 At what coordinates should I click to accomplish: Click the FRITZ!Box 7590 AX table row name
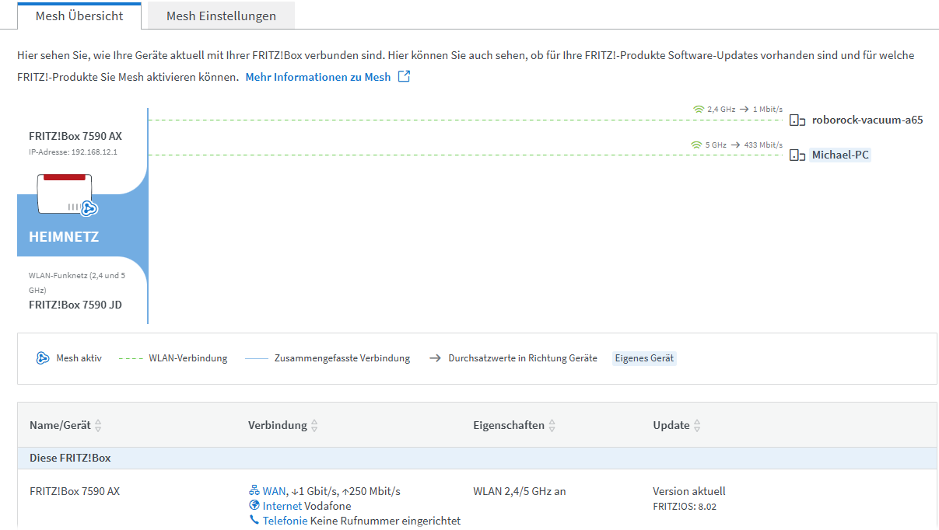(x=75, y=491)
